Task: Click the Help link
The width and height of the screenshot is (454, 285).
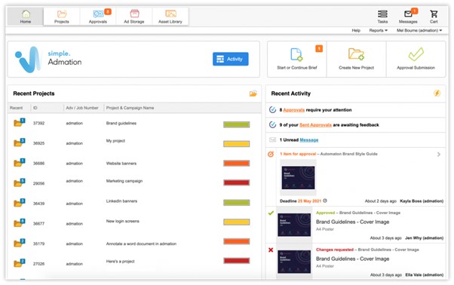Action: 356,30
